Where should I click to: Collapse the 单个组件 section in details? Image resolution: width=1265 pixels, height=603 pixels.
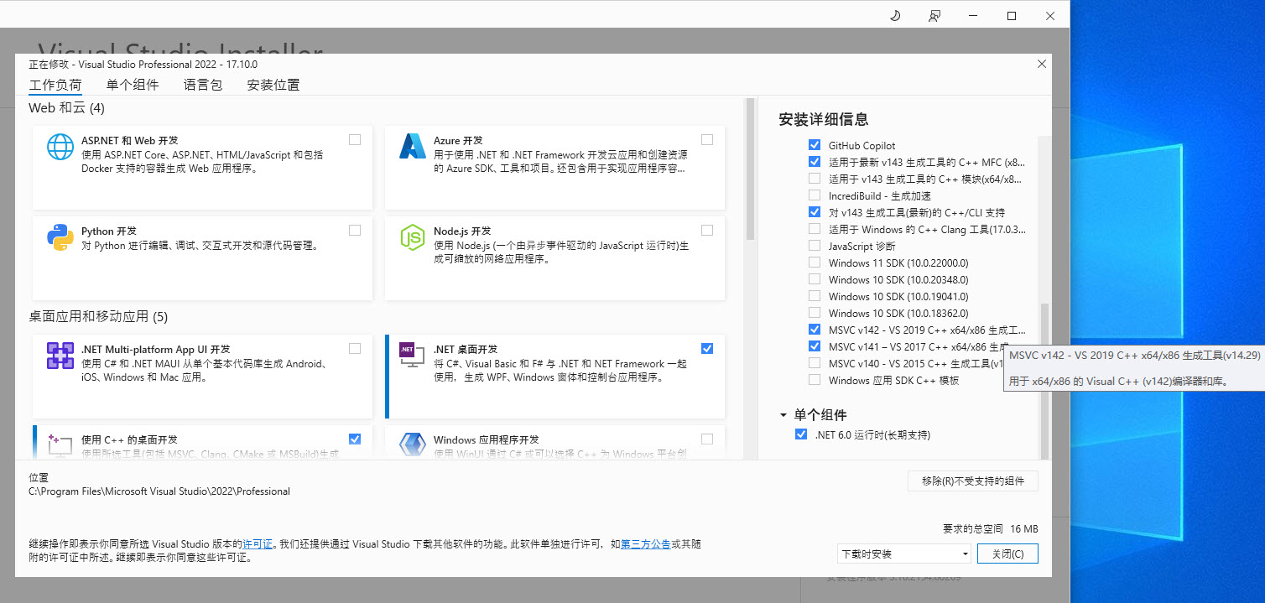click(783, 415)
